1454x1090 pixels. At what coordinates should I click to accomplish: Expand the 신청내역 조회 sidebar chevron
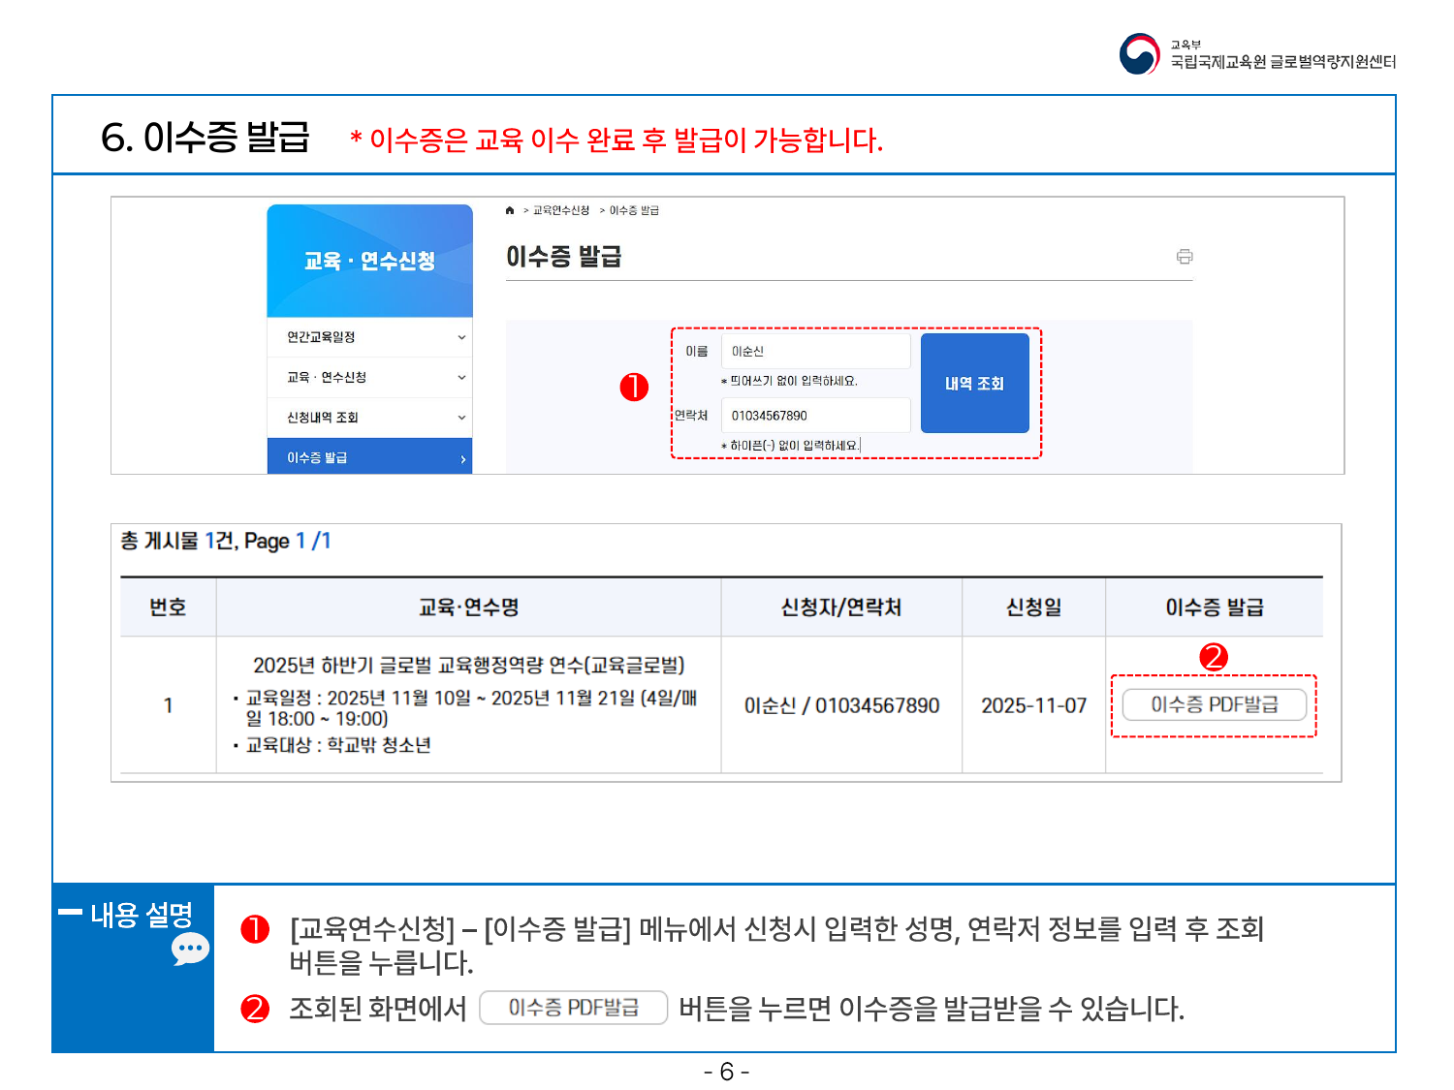[461, 418]
